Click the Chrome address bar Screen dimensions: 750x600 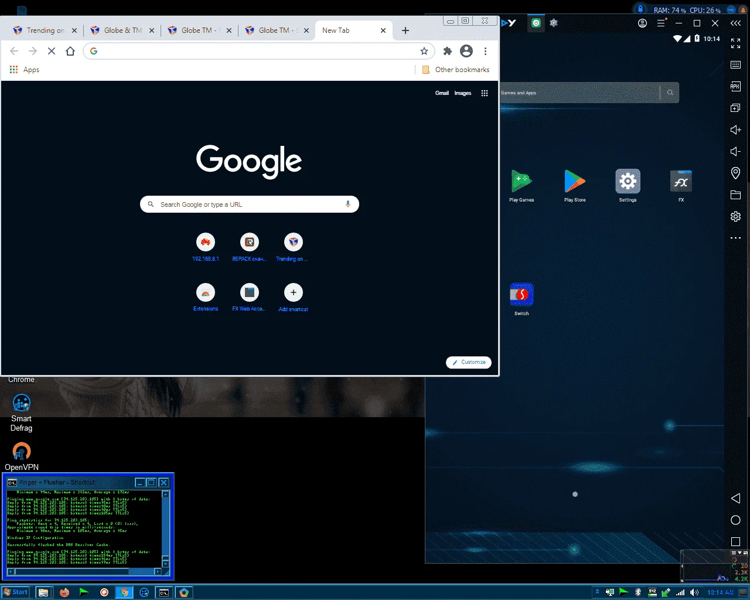click(x=258, y=51)
